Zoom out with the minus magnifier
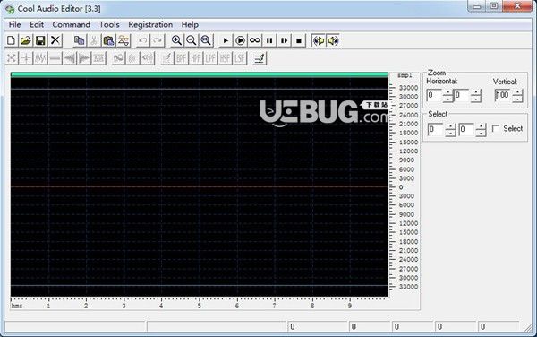 pyautogui.click(x=192, y=40)
